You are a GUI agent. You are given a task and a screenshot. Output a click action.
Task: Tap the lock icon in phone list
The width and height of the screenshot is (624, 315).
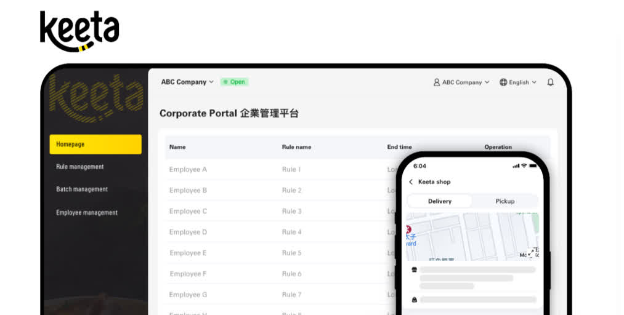click(415, 300)
